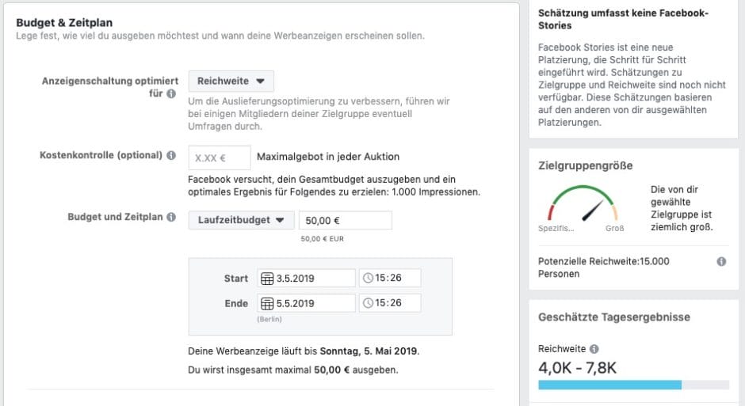Click the blue Reichweite progress bar
Screen dimensions: 745x406
609,385
